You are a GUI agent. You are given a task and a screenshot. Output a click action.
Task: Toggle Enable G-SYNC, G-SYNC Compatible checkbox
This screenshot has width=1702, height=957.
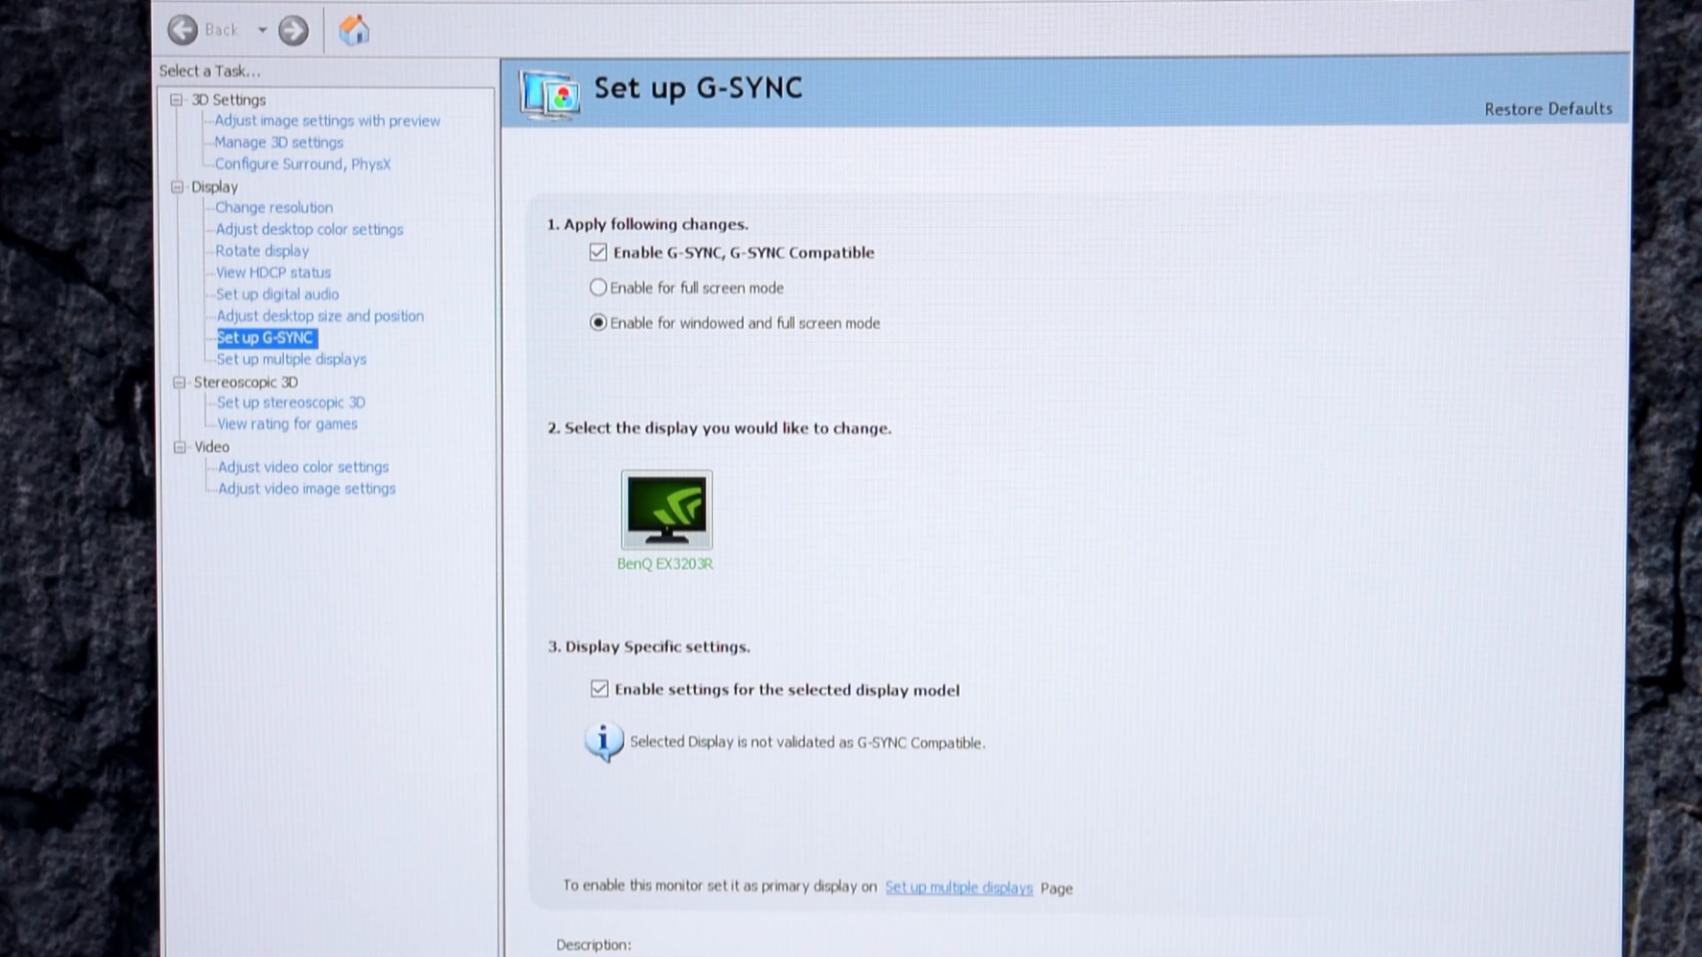click(x=598, y=253)
